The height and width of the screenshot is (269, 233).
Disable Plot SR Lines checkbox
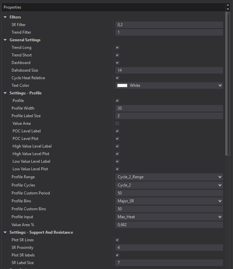pyautogui.click(x=117, y=240)
